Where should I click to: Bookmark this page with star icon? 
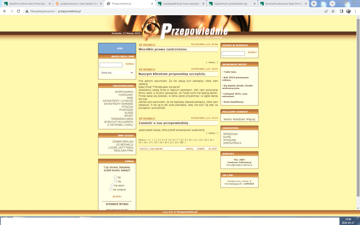point(333,11)
